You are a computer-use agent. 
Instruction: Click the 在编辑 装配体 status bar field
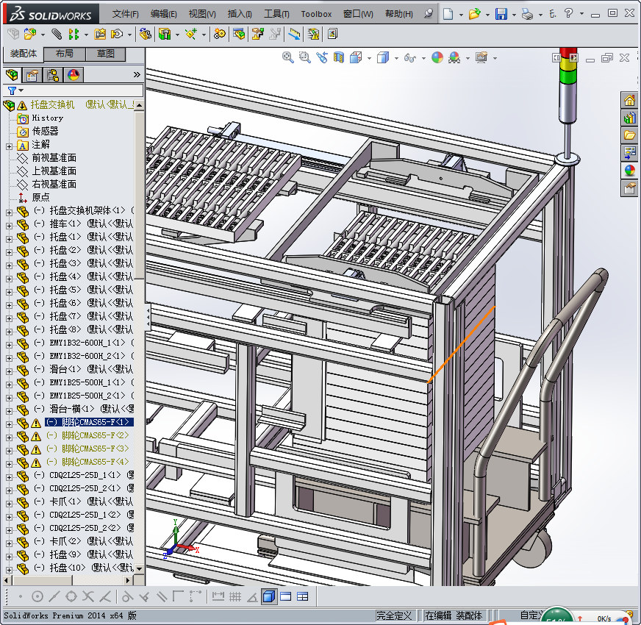click(454, 615)
